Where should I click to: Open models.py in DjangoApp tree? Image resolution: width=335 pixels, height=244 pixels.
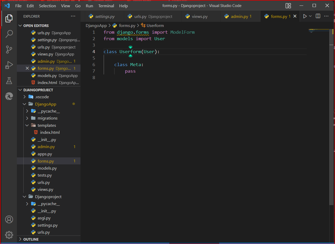[49, 168]
